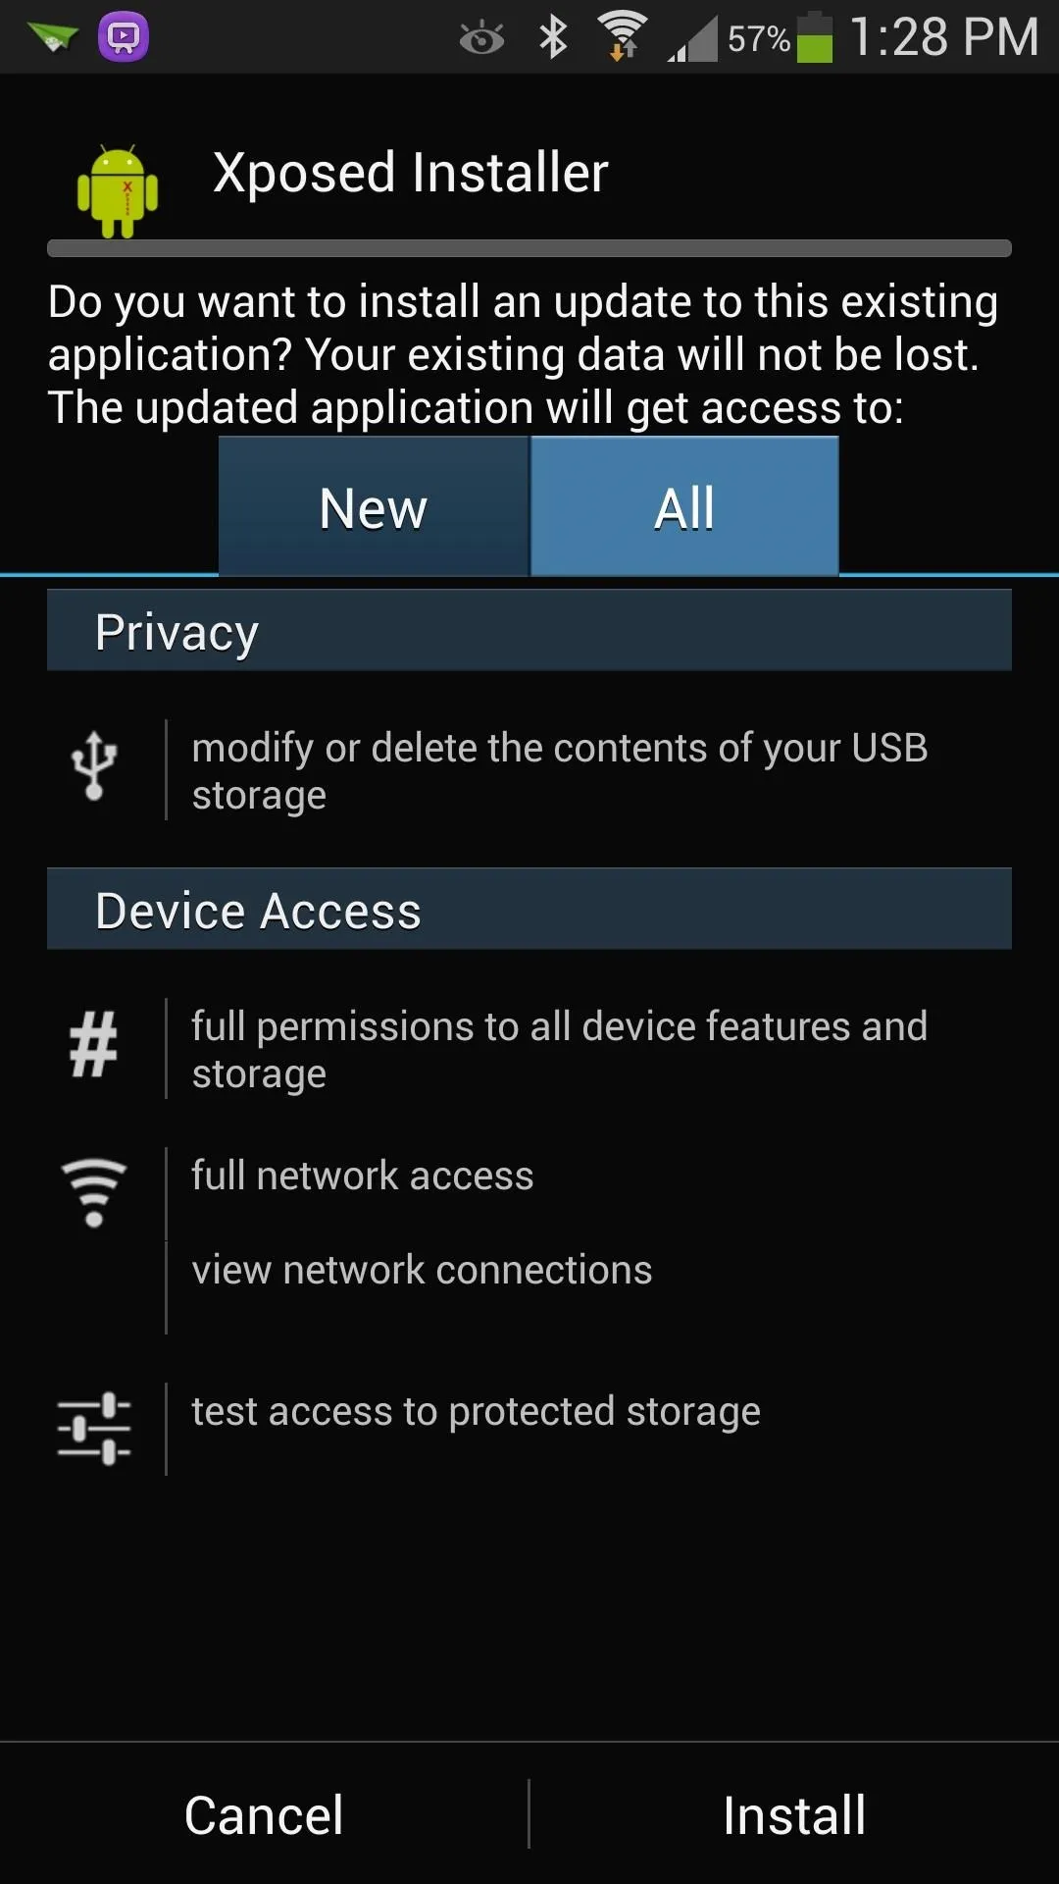The image size is (1059, 1884).
Task: Tap the hash full permissions icon
Action: pos(94,1046)
